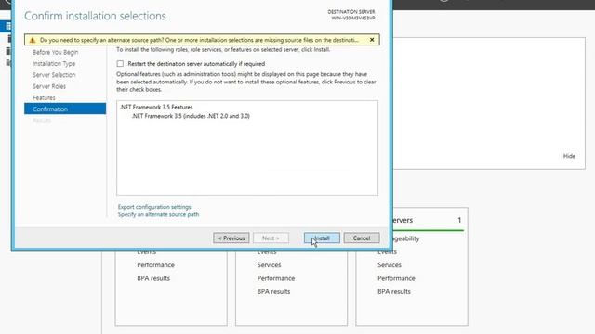The width and height of the screenshot is (595, 334).
Task: Click the Install button
Action: (322, 238)
